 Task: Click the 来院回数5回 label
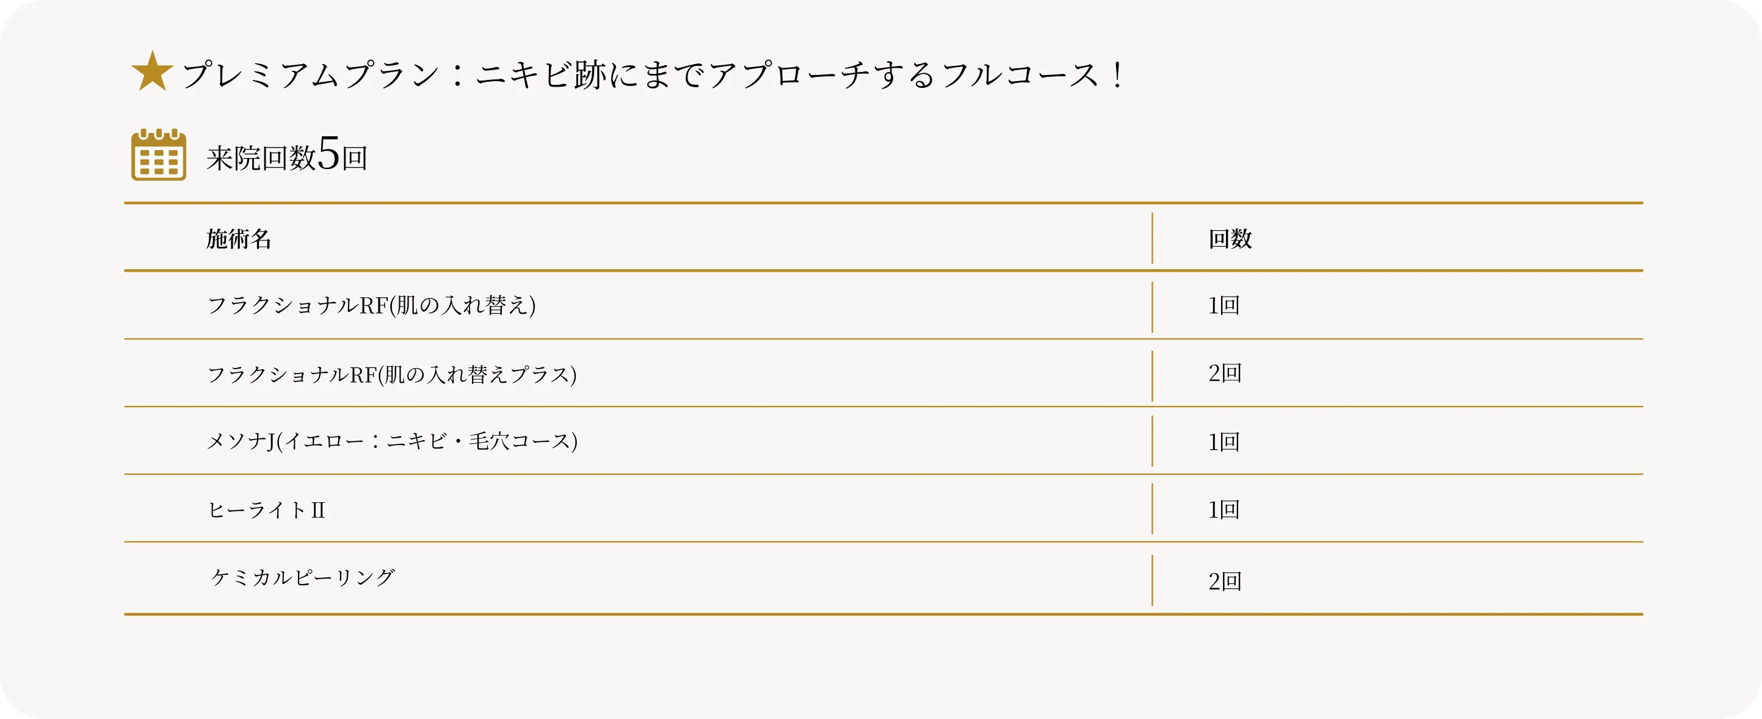click(x=288, y=155)
